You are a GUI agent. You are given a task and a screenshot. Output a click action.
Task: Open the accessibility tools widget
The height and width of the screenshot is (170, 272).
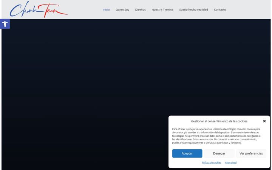pyautogui.click(x=5, y=24)
